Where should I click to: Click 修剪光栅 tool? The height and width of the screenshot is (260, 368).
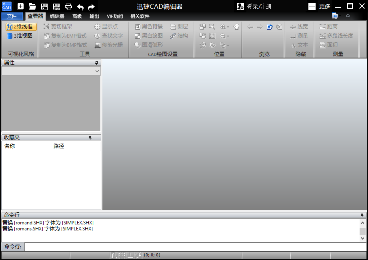tap(108, 45)
